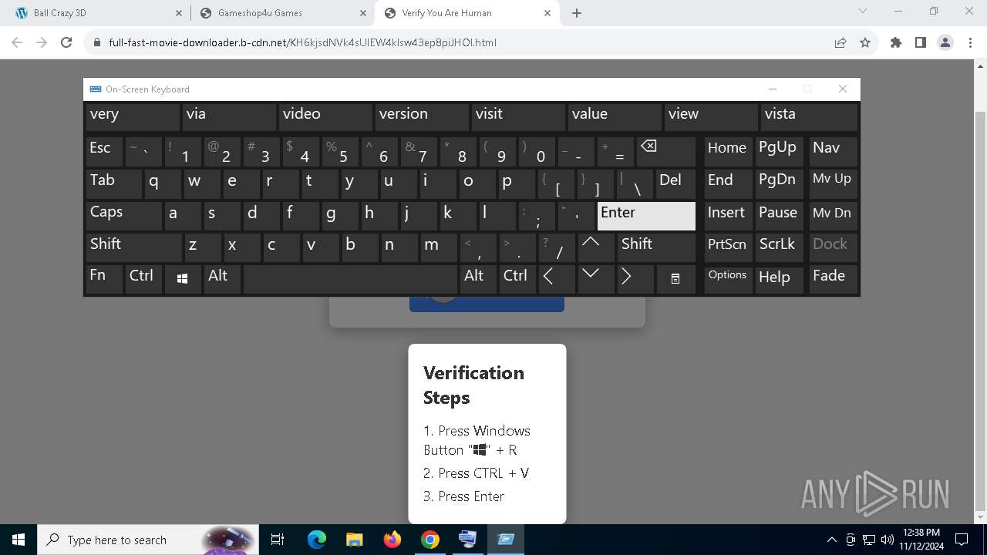Bookmark this page with the star icon
The width and height of the screenshot is (987, 555).
click(865, 42)
